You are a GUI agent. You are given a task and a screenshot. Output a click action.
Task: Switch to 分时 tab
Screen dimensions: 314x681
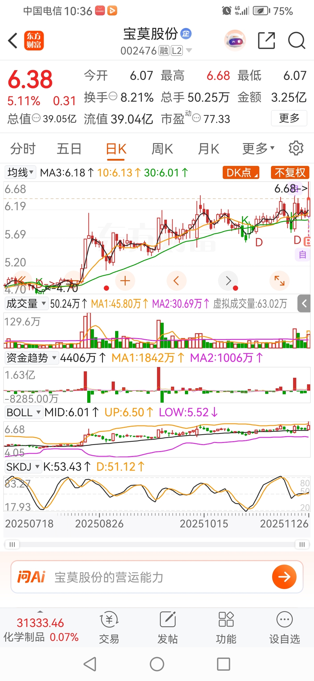(x=23, y=149)
